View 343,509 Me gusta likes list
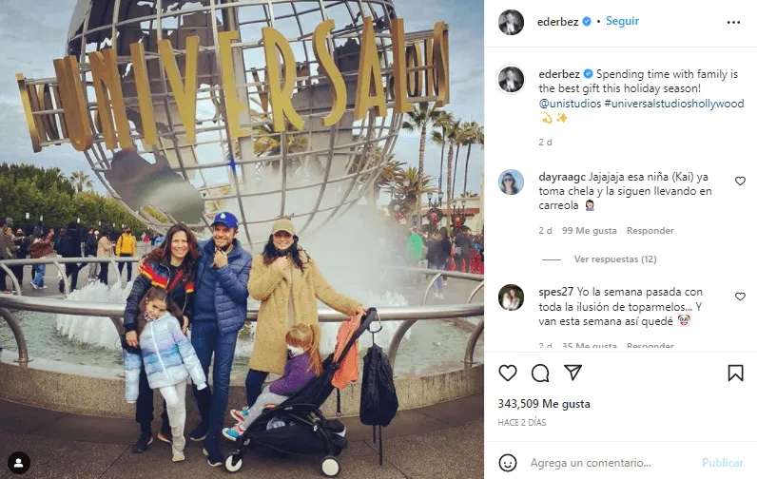The image size is (757, 479). [544, 404]
